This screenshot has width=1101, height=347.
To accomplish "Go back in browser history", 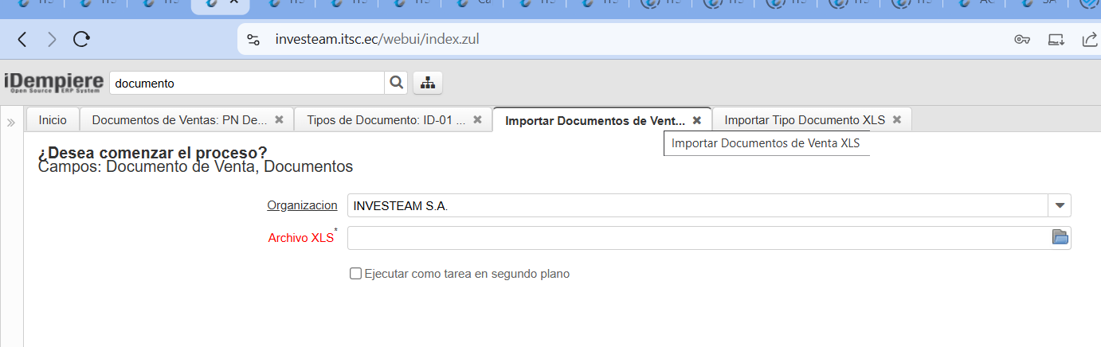I will (x=22, y=39).
